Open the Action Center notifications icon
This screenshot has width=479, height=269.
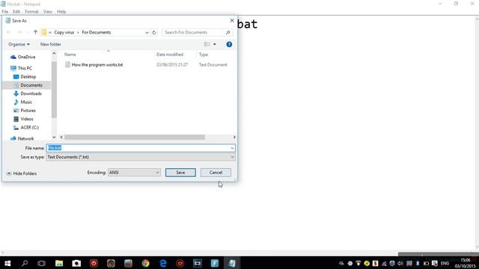(x=434, y=263)
